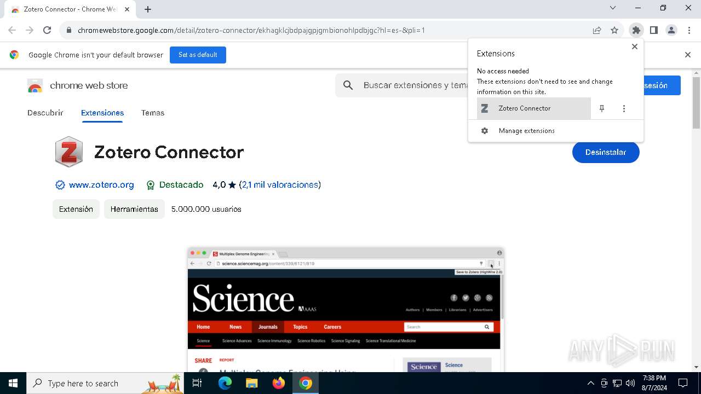
Task: Click the Windows taskbar search box
Action: click(x=106, y=383)
